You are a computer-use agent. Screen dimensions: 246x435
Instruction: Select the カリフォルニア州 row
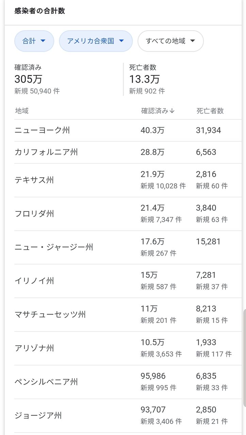(128, 152)
